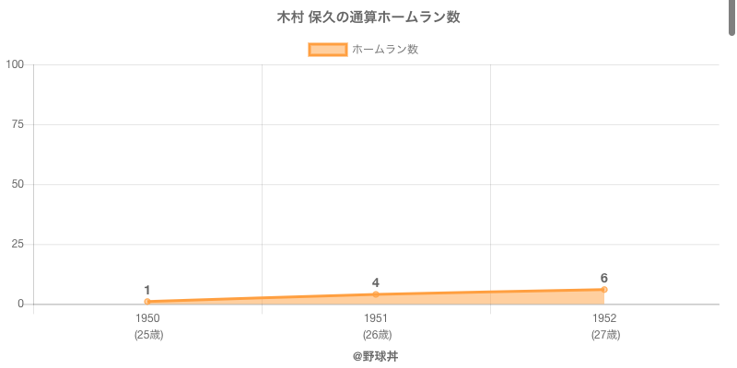
Task: Click the 1951 data point marker
Action: [x=376, y=294]
